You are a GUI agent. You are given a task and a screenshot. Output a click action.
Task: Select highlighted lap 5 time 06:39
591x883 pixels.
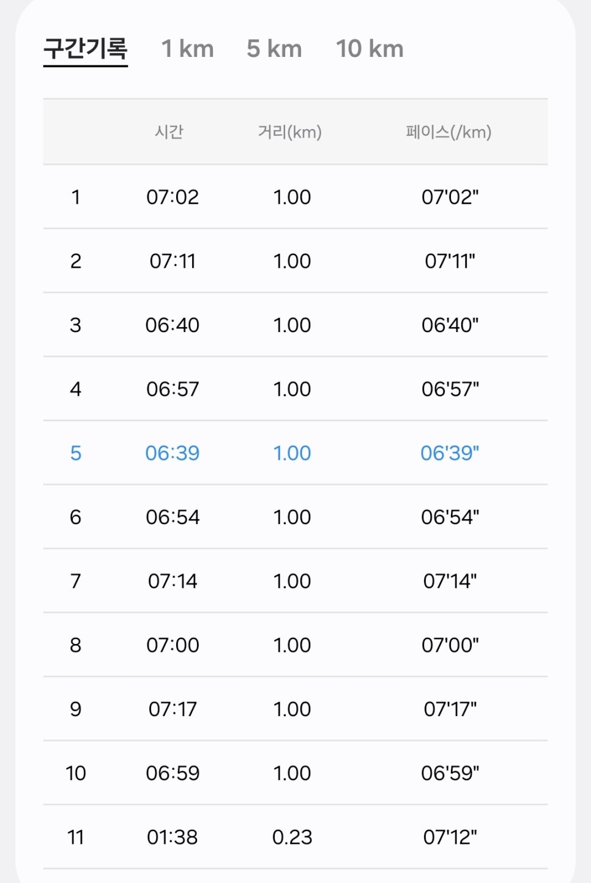(173, 453)
